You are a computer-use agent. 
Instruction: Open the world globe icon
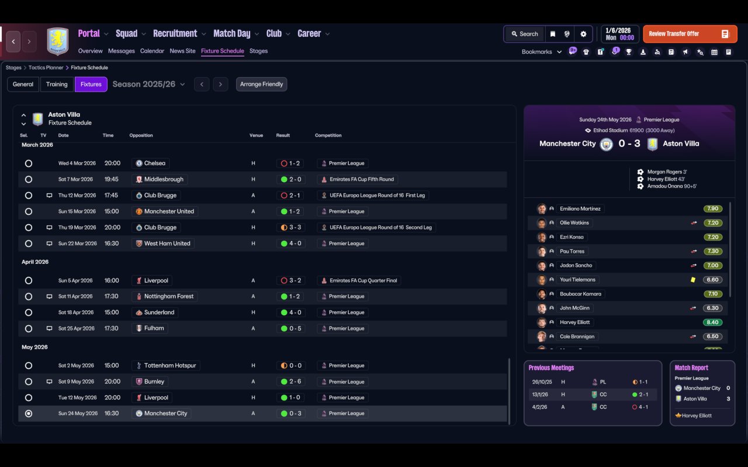pyautogui.click(x=567, y=34)
